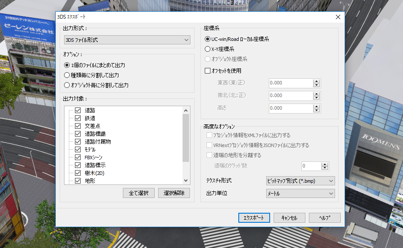403x248 pixels.
Task: Click the エクスポート button
Action: (254, 218)
